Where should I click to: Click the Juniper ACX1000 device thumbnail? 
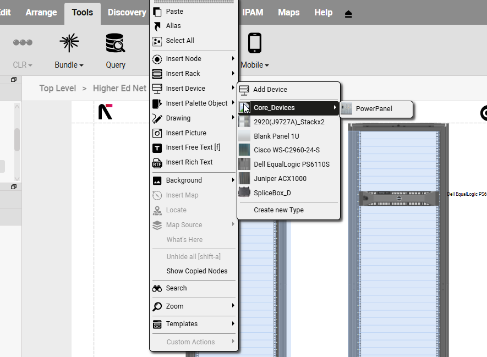click(x=244, y=179)
